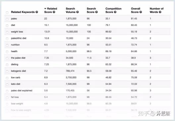
Task: Check the low carb row checkbox
Action: coord(7,78)
